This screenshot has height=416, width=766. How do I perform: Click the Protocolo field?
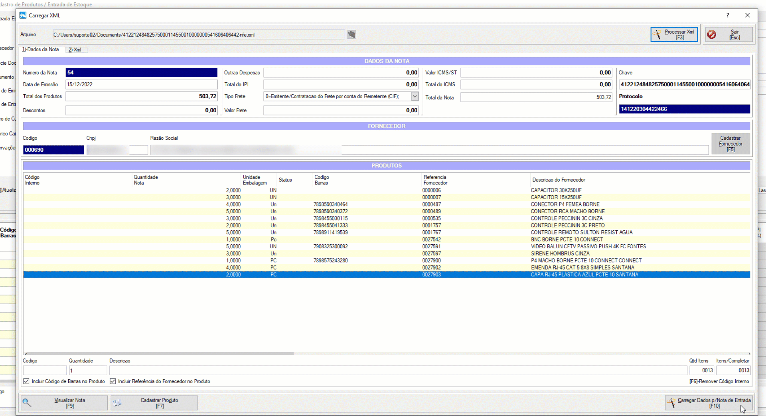coord(685,109)
